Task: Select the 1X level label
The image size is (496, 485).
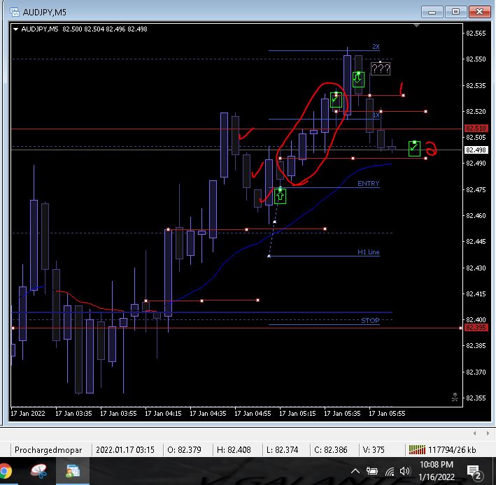Action: point(376,115)
